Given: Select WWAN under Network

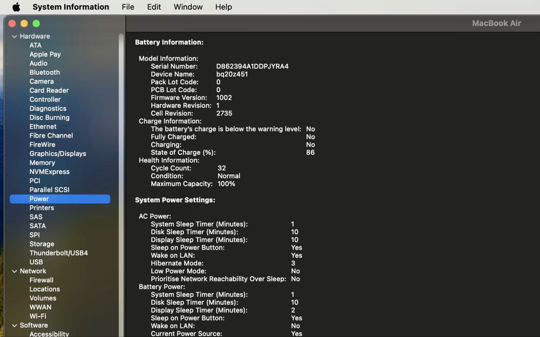Looking at the screenshot, I should pyautogui.click(x=40, y=307).
